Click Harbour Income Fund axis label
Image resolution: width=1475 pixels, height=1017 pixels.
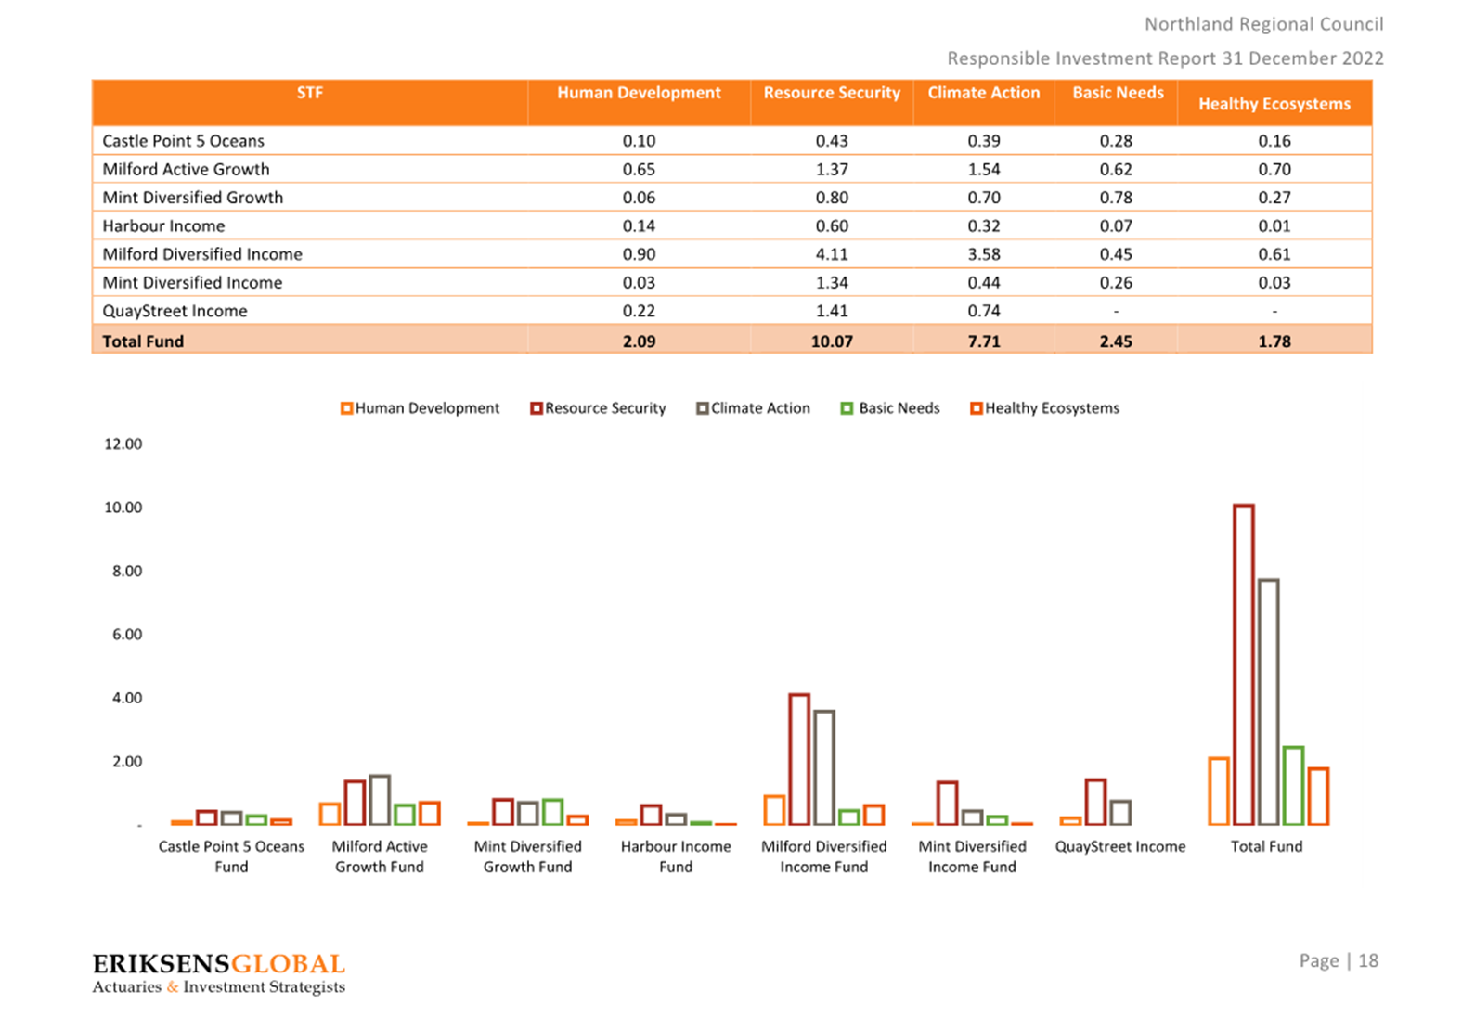coord(676,856)
